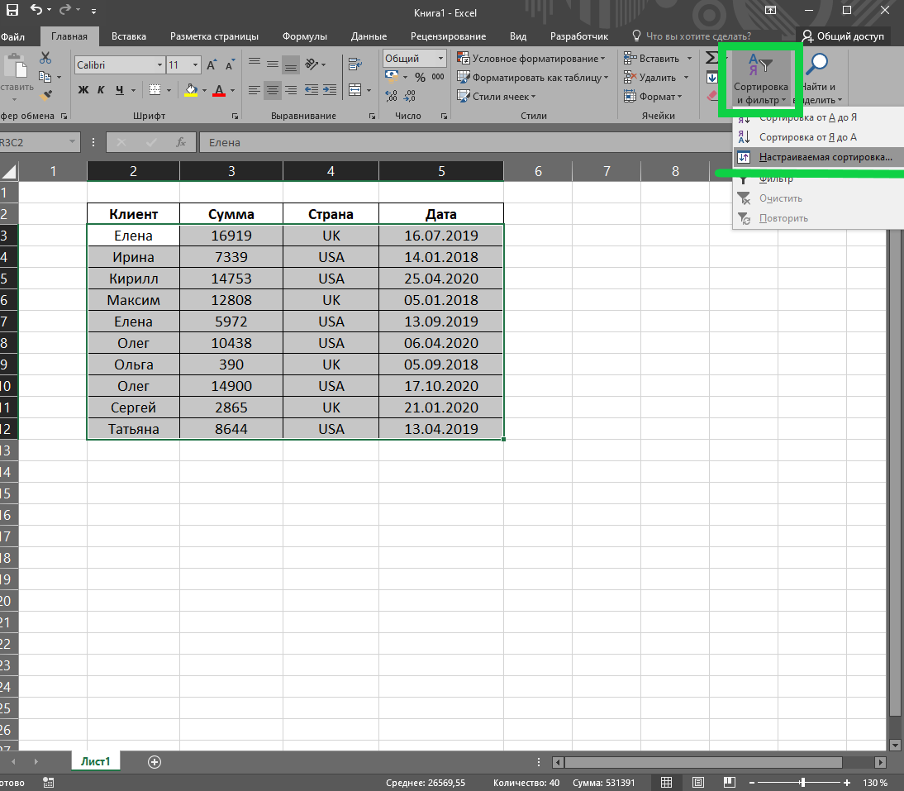Click the Cut scissors icon

(x=45, y=59)
